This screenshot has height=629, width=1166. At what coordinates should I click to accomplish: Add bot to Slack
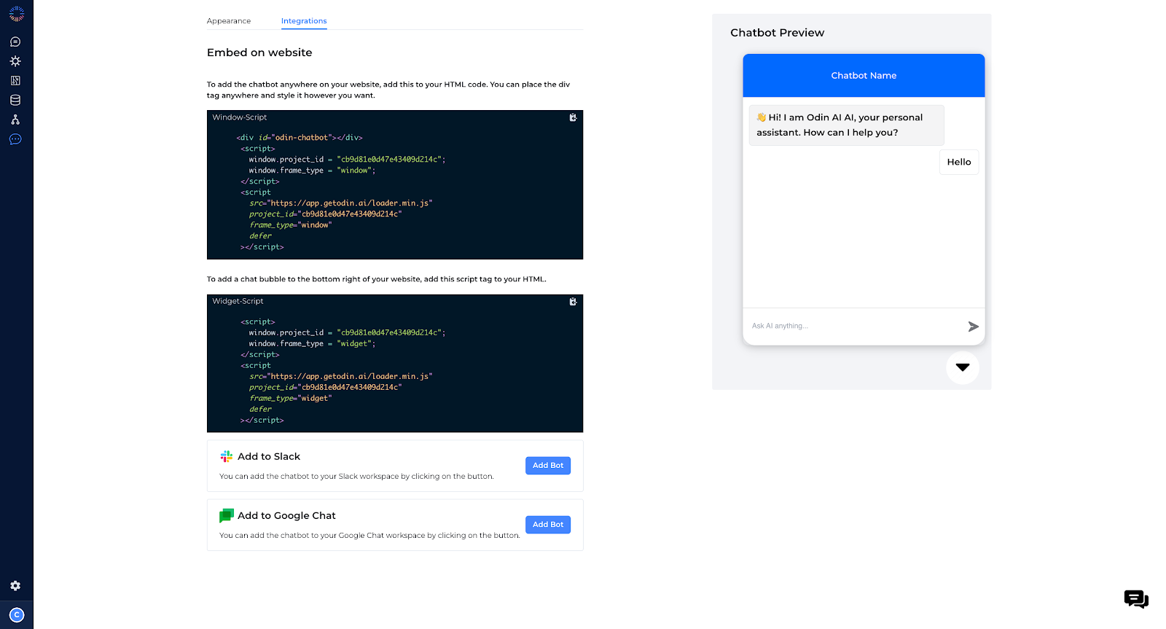(x=548, y=466)
